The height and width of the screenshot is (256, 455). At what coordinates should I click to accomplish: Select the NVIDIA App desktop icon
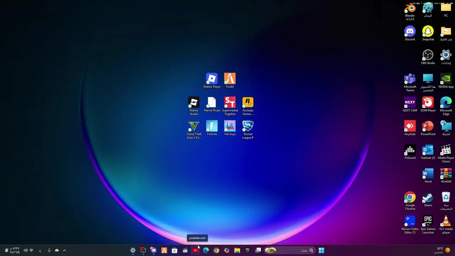[x=446, y=81]
